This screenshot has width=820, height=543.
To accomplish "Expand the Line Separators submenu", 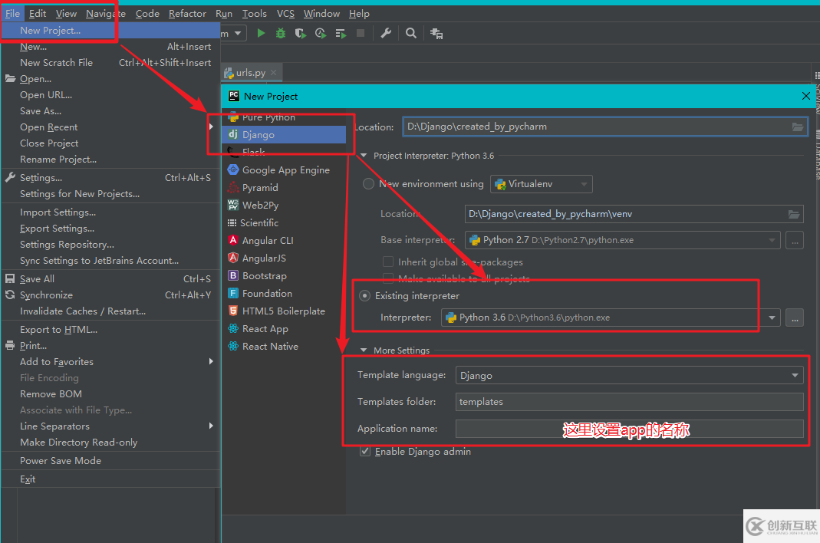I will [x=211, y=426].
